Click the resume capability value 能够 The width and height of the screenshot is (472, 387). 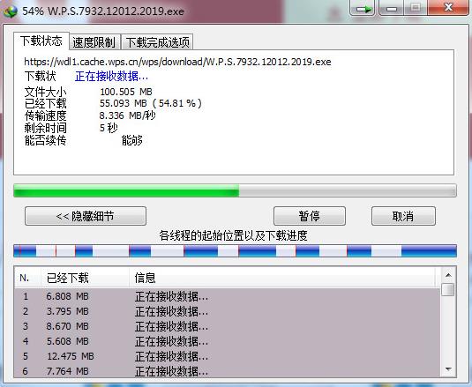(x=132, y=140)
